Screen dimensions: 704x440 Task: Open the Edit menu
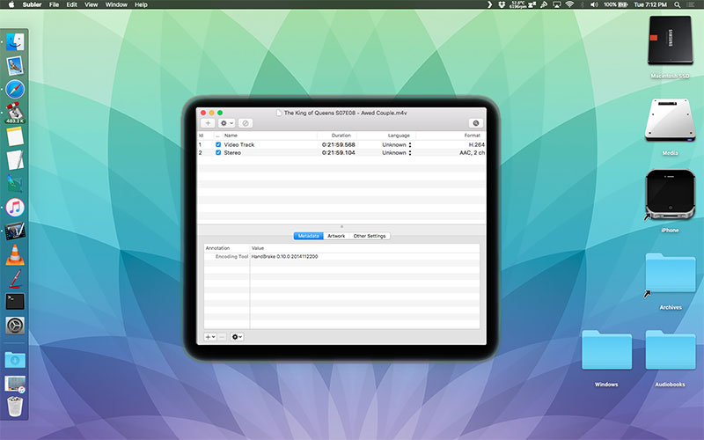(72, 4)
